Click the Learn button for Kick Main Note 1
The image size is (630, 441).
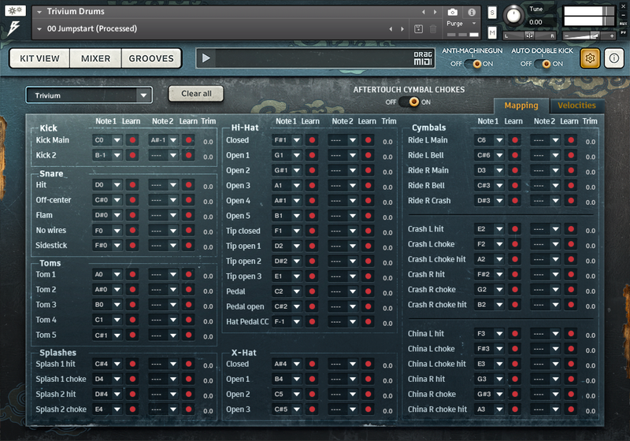point(132,140)
